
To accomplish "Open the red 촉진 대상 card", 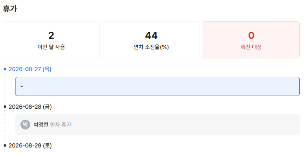I will click(x=251, y=40).
